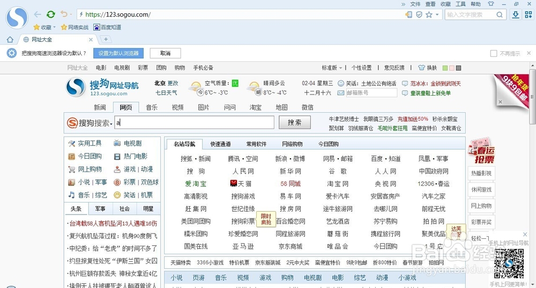Viewport: 536px width, 288px height.
Task: Select the green skin color swatch
Action: 445,68
